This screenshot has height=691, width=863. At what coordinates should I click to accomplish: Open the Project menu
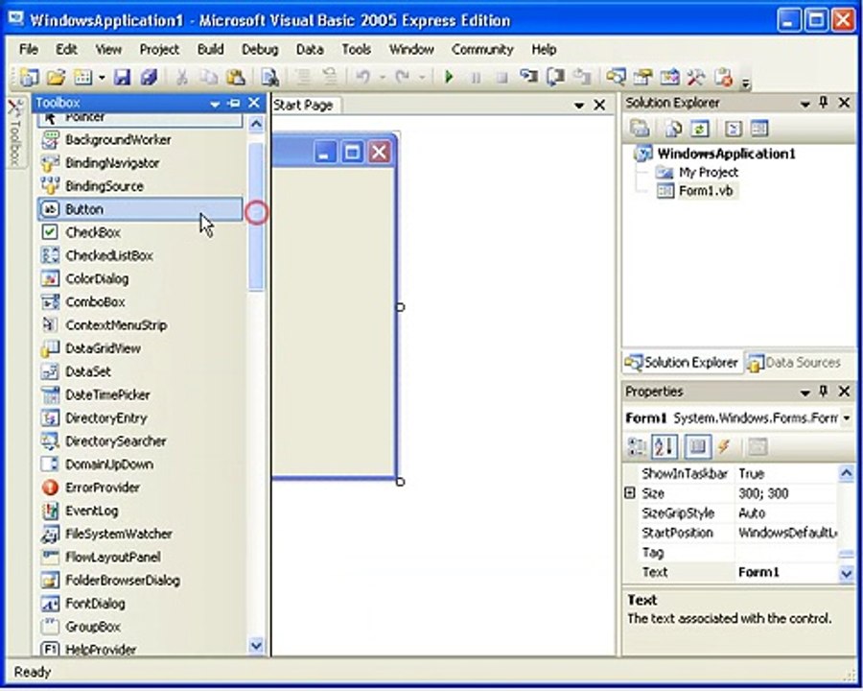(159, 49)
